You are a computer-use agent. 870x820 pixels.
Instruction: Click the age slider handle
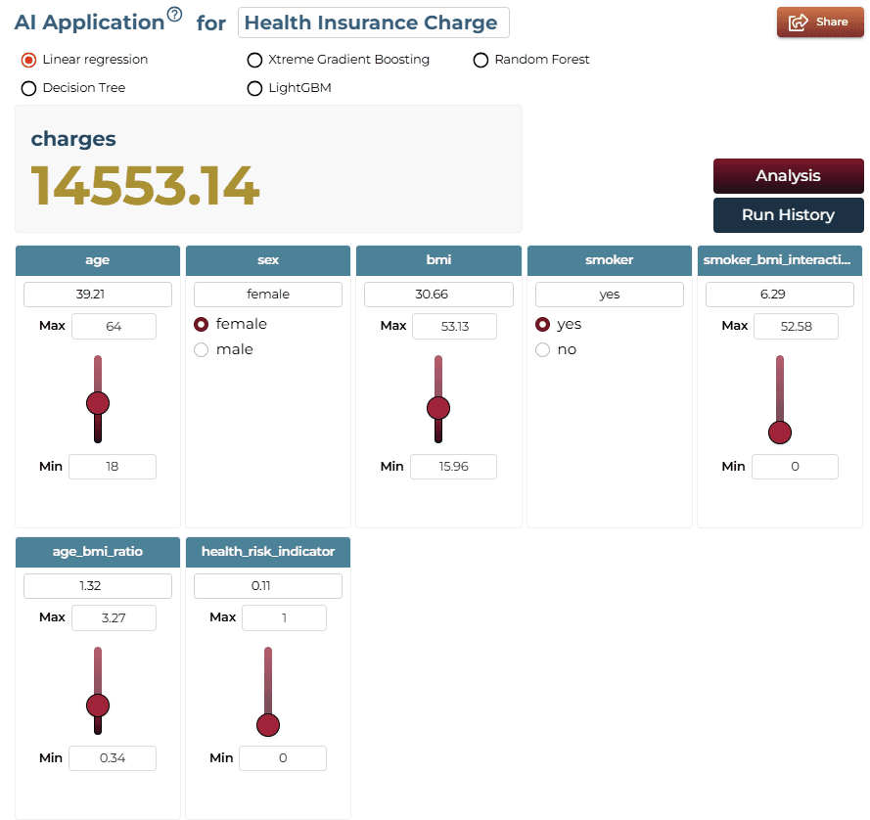98,403
